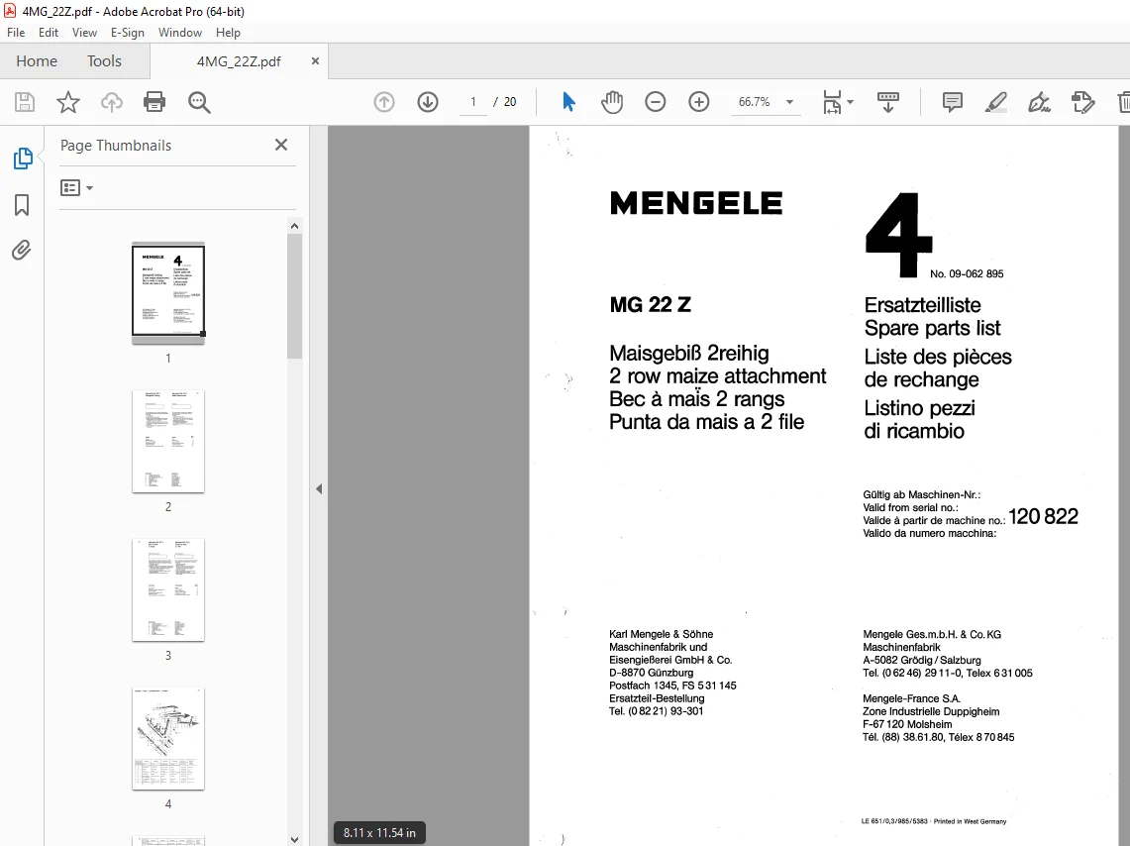Click the partially visible Delete trash icon
Image resolution: width=1130 pixels, height=846 pixels.
pos(1123,102)
